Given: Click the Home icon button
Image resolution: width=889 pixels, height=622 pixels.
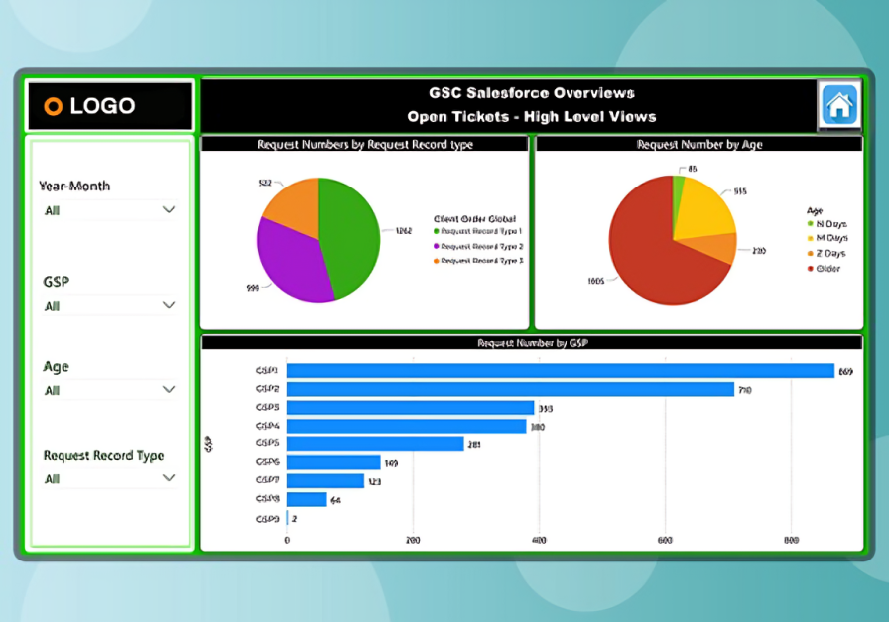Looking at the screenshot, I should pyautogui.click(x=839, y=104).
